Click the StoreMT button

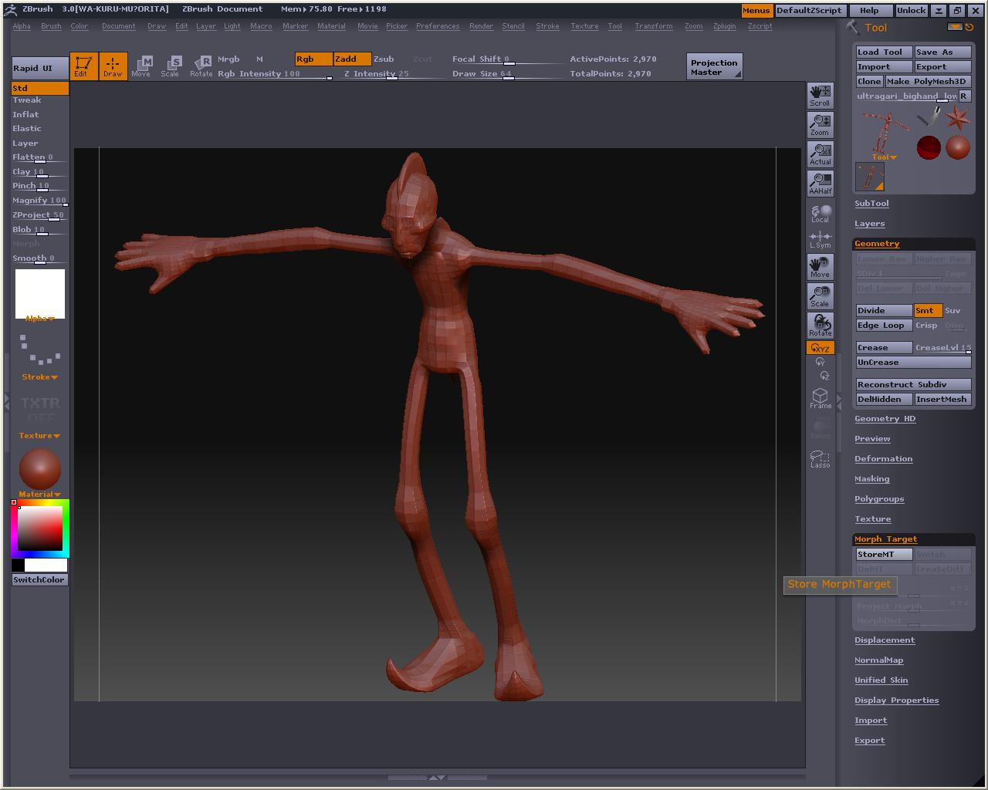(884, 554)
